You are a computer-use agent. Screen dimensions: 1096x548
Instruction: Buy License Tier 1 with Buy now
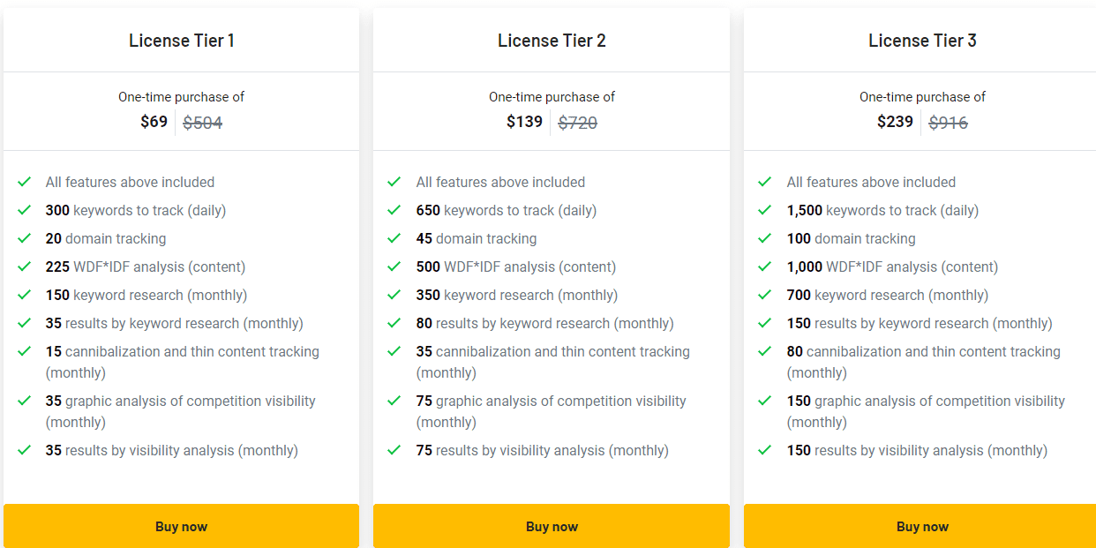click(181, 526)
